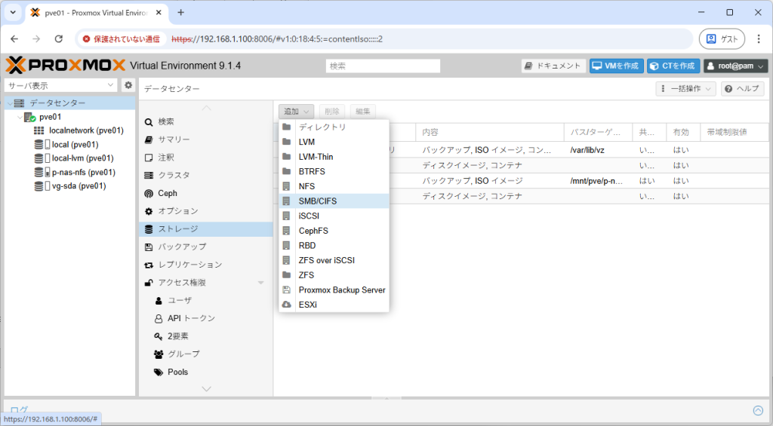This screenshot has height=426, width=773.
Task: Toggle the Add storage dropdown button
Action: [x=296, y=112]
